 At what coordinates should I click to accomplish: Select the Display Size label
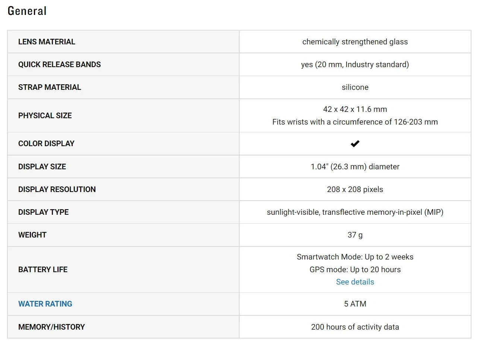coord(42,167)
